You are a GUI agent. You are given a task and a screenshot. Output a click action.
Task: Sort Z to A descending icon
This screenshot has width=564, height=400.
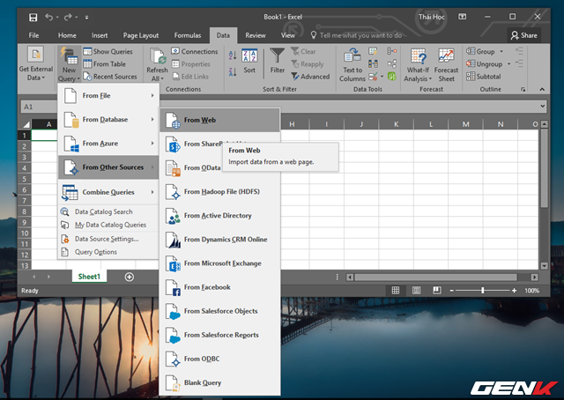(233, 71)
